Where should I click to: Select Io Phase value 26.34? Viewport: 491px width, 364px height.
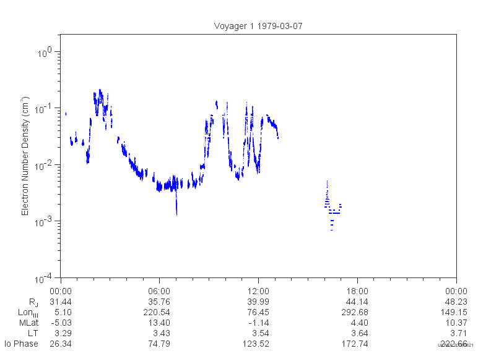(61, 344)
